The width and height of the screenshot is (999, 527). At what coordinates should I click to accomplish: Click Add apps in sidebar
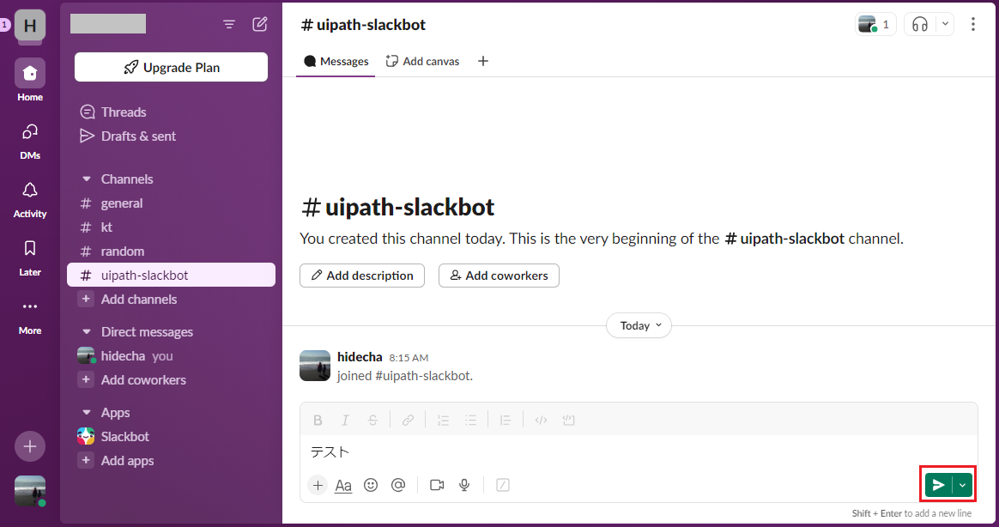[171, 461]
